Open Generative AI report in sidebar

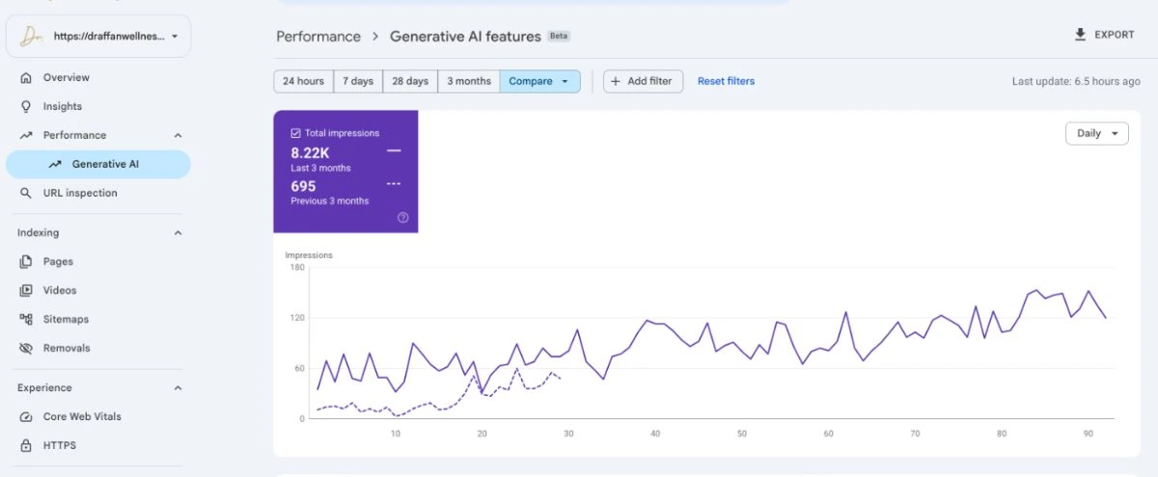tap(98, 165)
